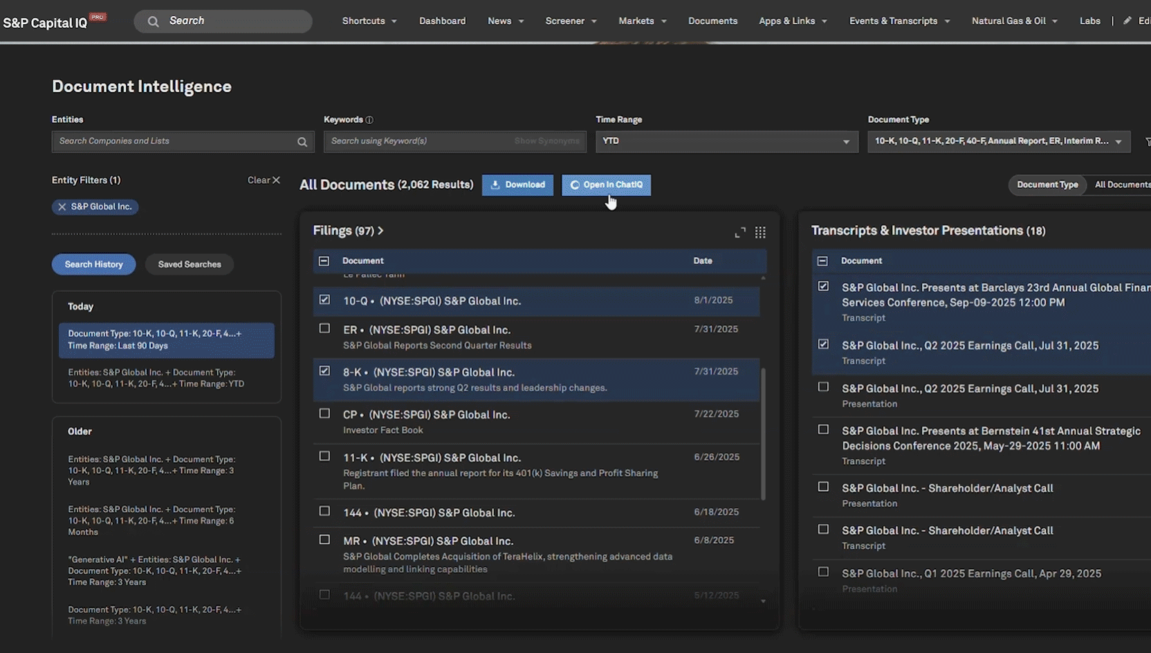Click Show Synonyms in the Keywords field
The width and height of the screenshot is (1151, 653).
[x=546, y=141]
